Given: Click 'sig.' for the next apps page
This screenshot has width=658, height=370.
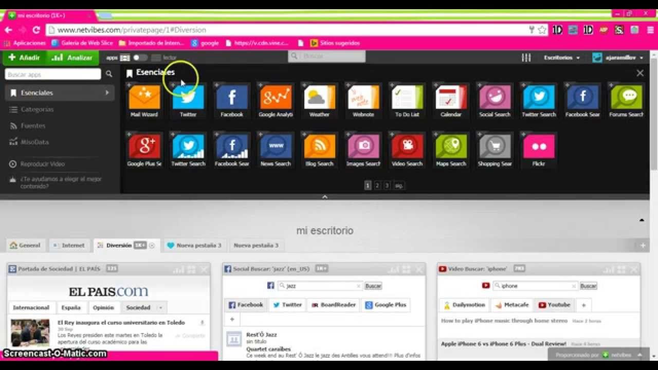Looking at the screenshot, I should pyautogui.click(x=399, y=186).
